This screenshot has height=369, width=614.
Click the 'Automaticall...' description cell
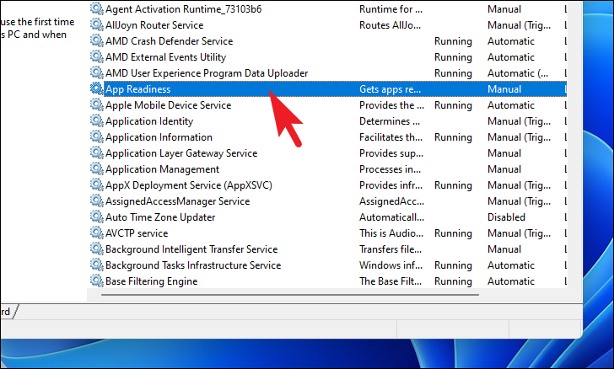click(x=391, y=217)
